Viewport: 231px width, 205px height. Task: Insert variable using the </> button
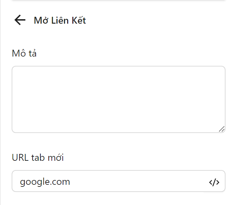pyautogui.click(x=214, y=182)
